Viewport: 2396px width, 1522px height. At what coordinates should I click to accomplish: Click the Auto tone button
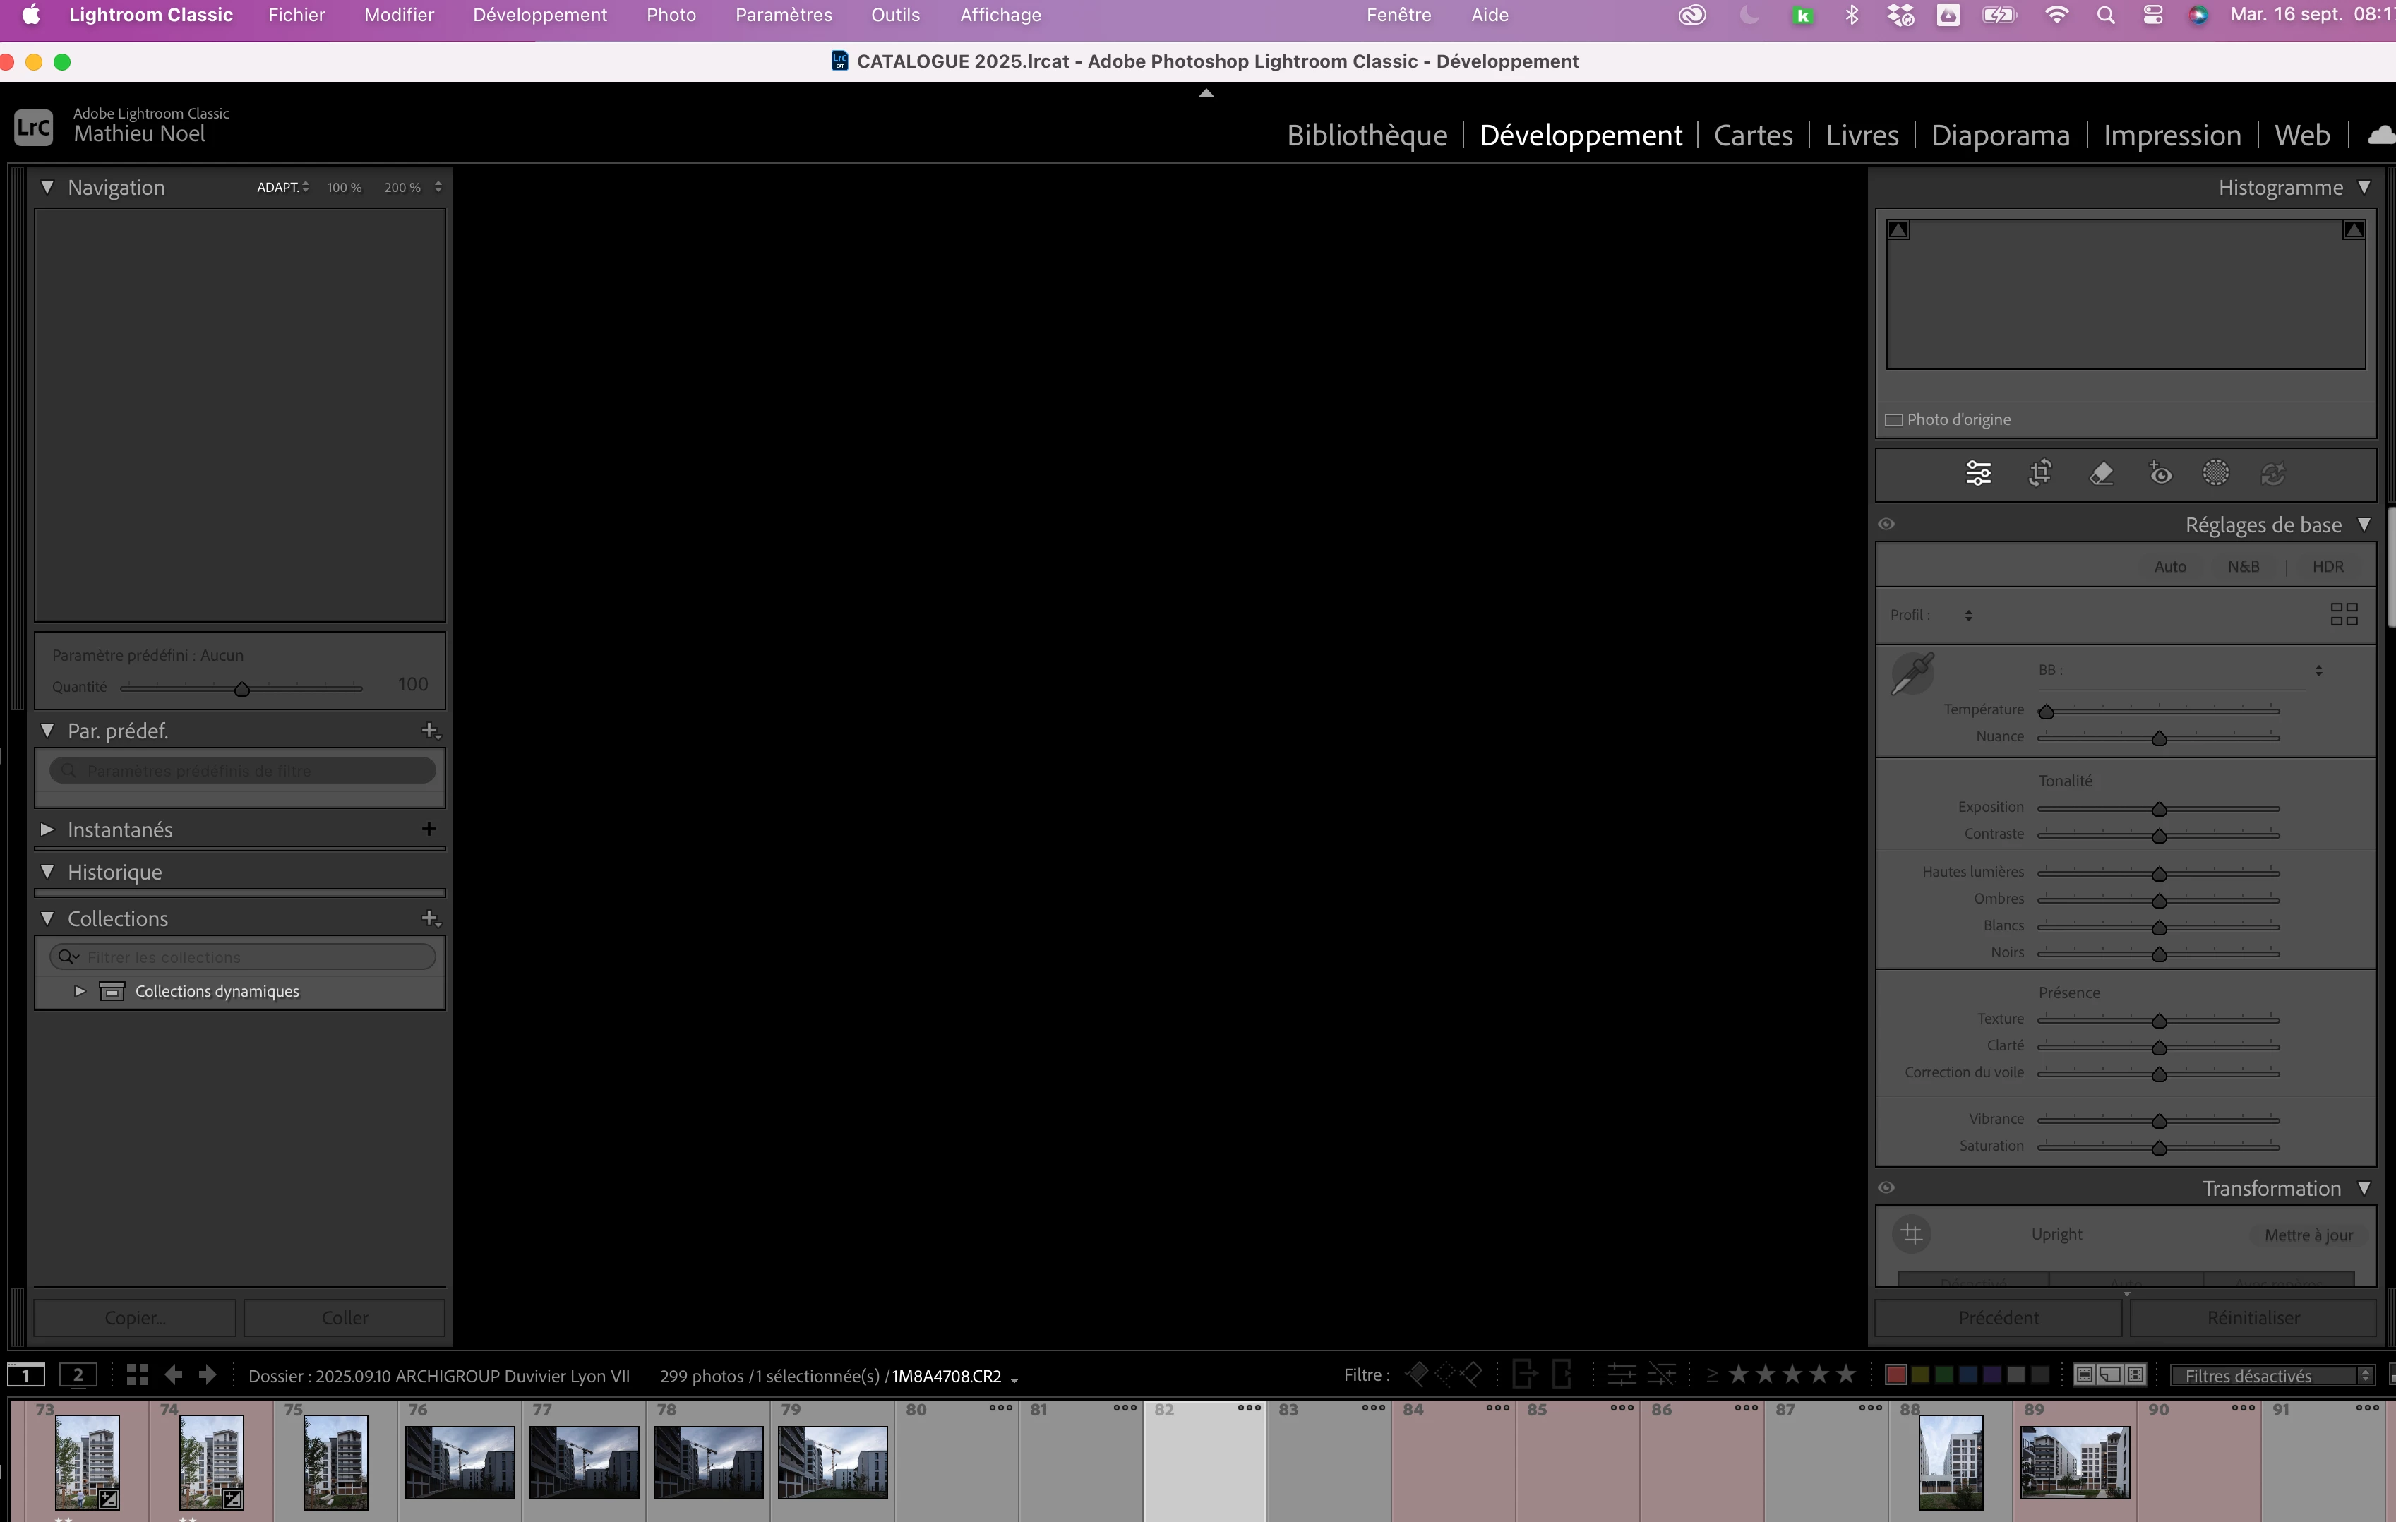pos(2169,566)
